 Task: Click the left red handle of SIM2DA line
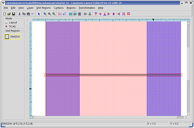coord(45,75)
